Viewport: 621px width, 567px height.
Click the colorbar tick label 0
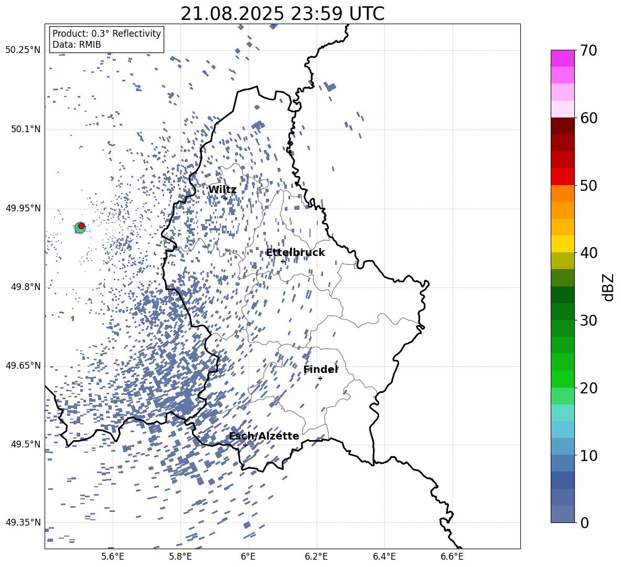point(585,522)
